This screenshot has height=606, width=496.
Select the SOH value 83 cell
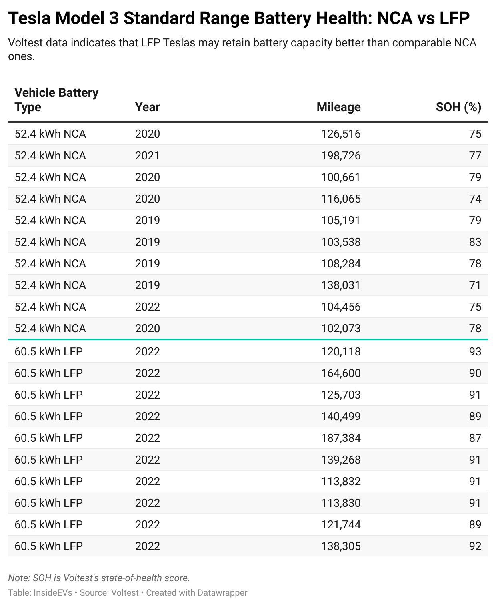tap(475, 242)
